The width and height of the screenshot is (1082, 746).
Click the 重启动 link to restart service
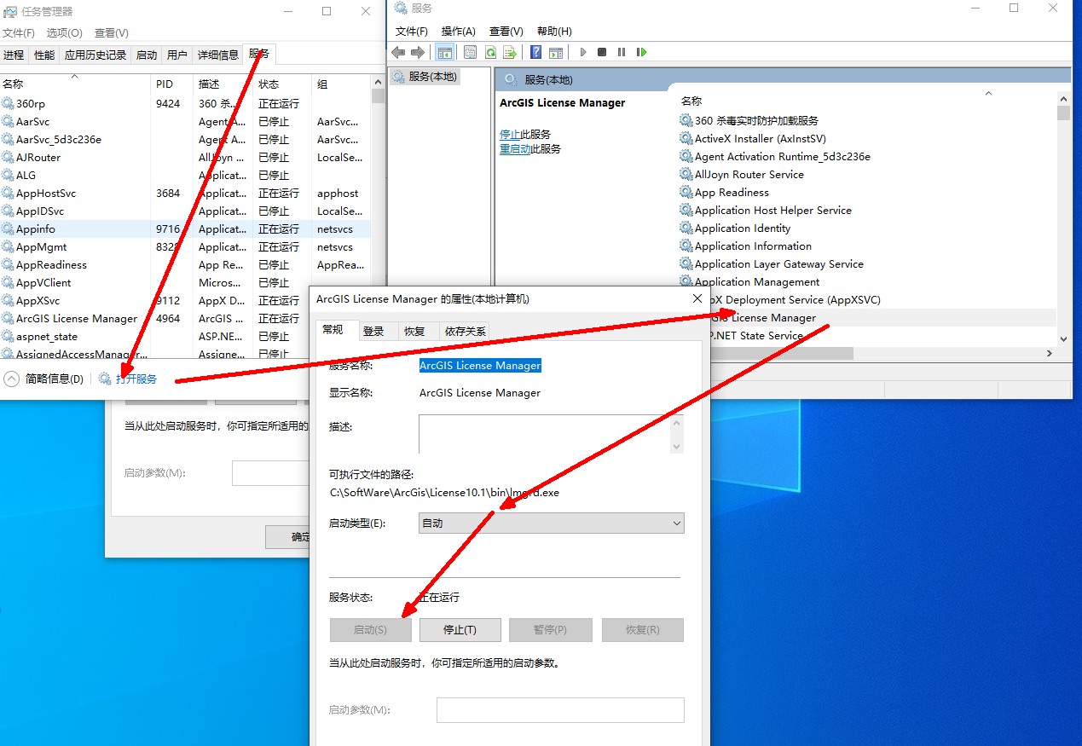click(515, 148)
